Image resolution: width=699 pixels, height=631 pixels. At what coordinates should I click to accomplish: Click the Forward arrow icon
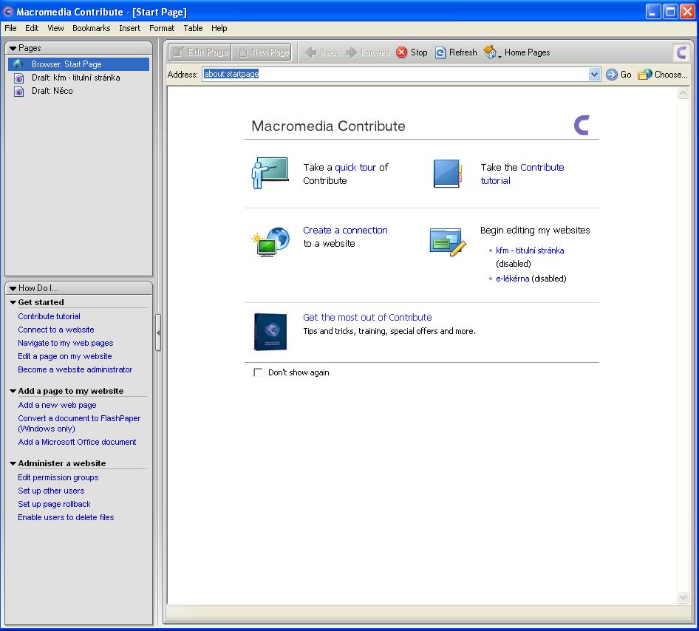[x=351, y=52]
